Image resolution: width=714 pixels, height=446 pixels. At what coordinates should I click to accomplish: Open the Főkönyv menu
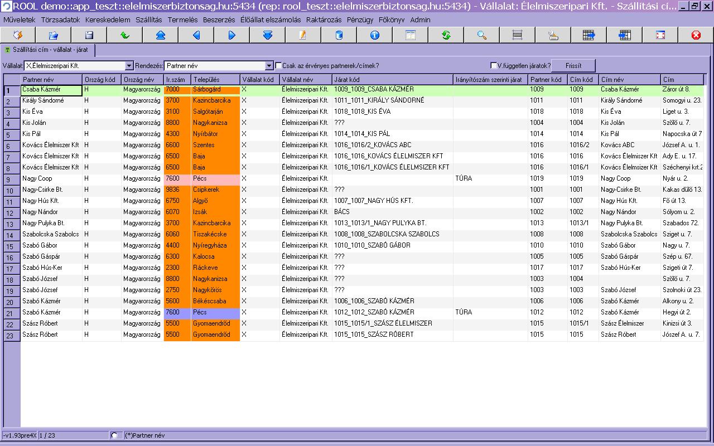[392, 20]
